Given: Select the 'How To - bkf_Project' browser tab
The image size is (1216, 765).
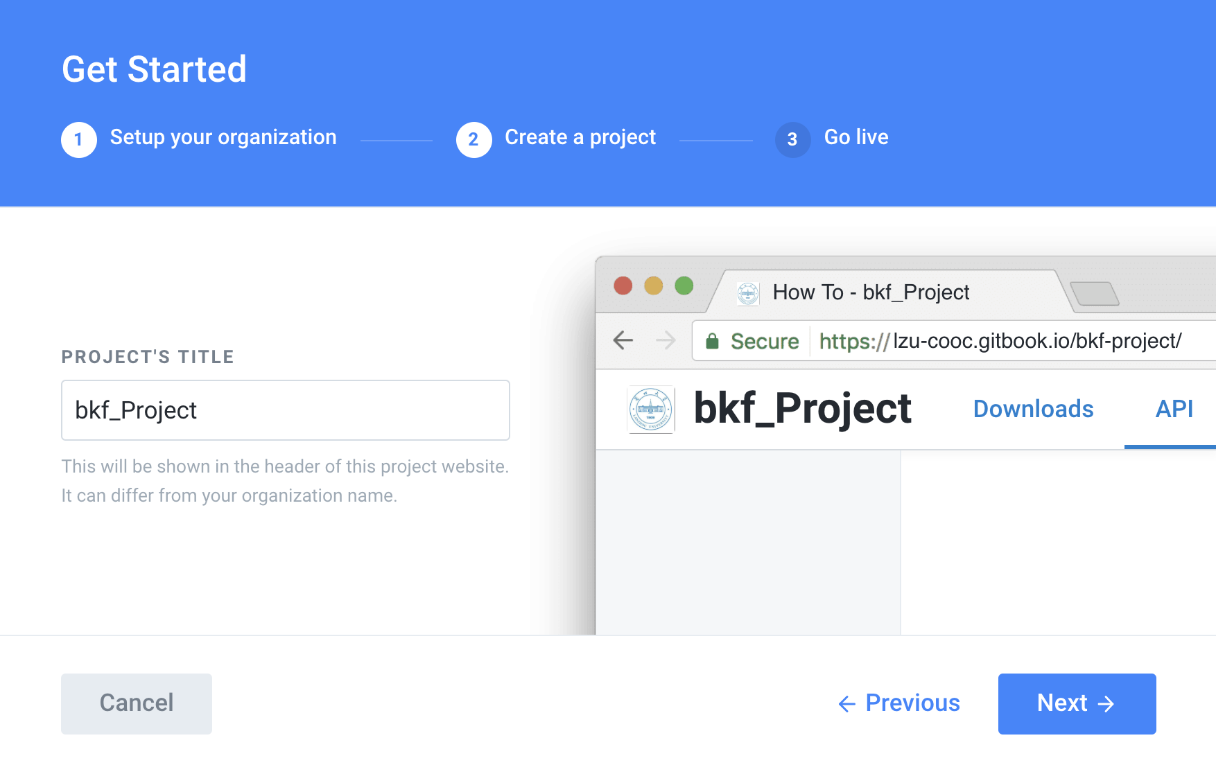Looking at the screenshot, I should [x=871, y=292].
